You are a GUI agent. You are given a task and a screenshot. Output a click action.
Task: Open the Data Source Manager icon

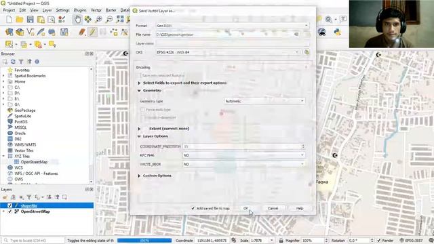point(9,32)
